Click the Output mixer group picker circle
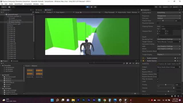This screenshot has height=103, width=183. pos(180,67)
